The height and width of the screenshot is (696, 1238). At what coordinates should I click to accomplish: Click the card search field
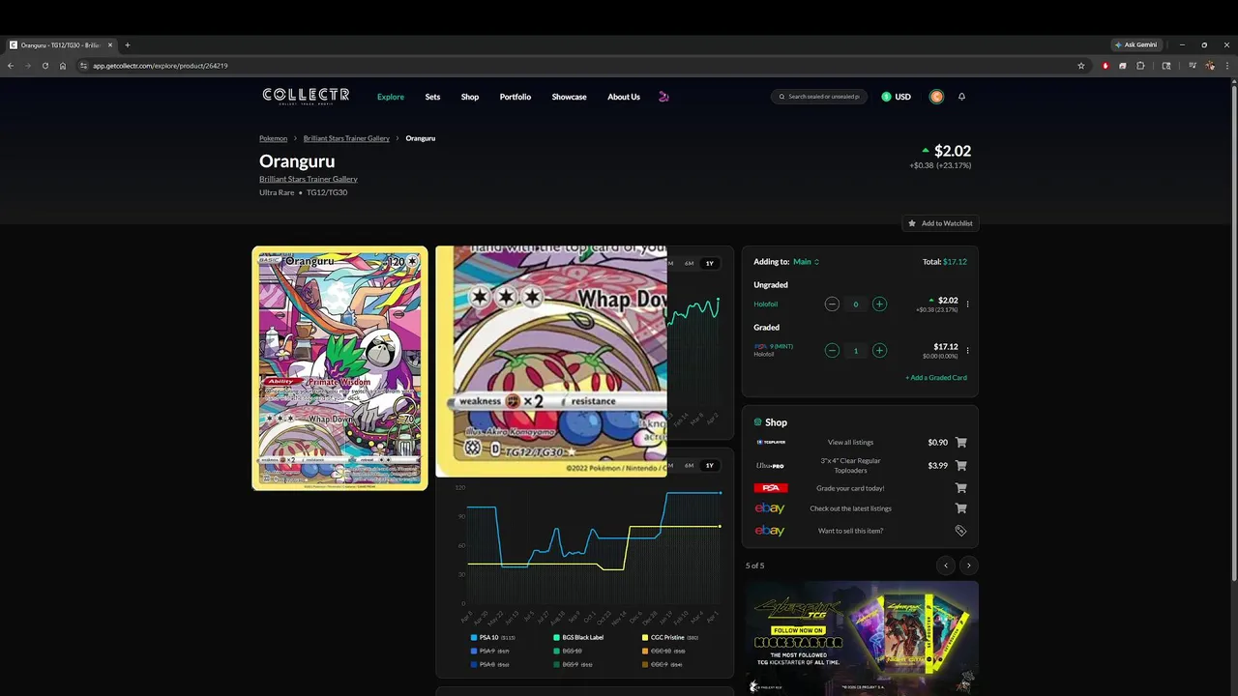coord(819,97)
